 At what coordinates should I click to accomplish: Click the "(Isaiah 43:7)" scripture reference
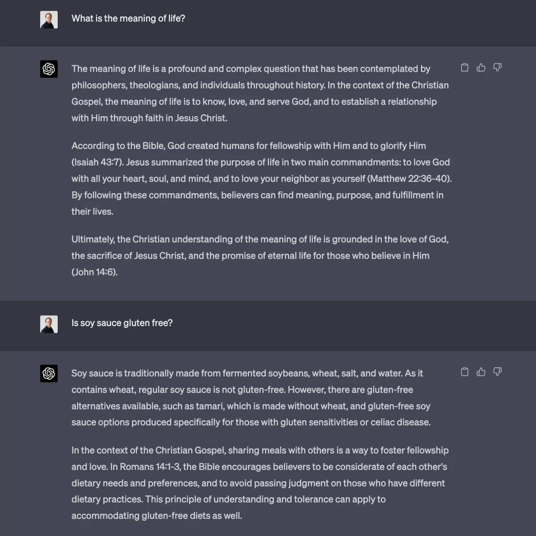pyautogui.click(x=98, y=162)
